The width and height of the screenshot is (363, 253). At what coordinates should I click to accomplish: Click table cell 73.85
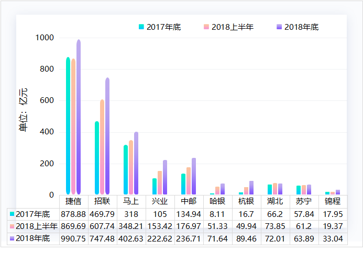tap(275, 226)
